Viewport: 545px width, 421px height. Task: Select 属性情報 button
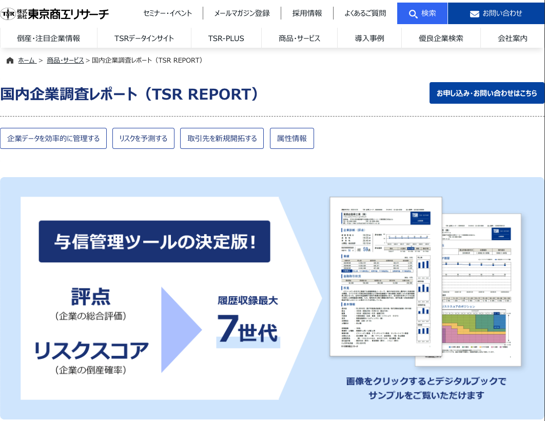coord(292,138)
